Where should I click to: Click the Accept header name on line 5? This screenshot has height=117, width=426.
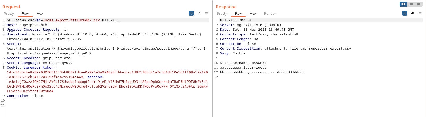[x=13, y=44]
